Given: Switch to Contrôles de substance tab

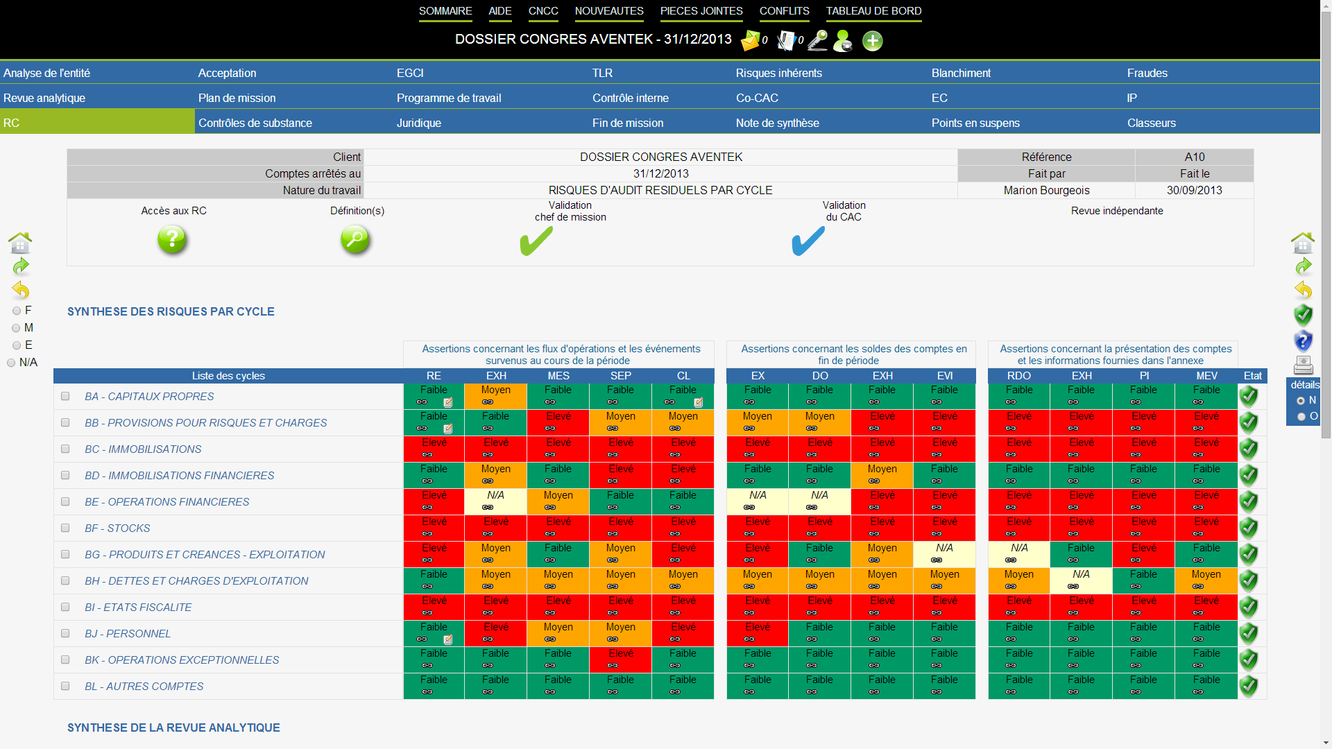Looking at the screenshot, I should pos(255,123).
